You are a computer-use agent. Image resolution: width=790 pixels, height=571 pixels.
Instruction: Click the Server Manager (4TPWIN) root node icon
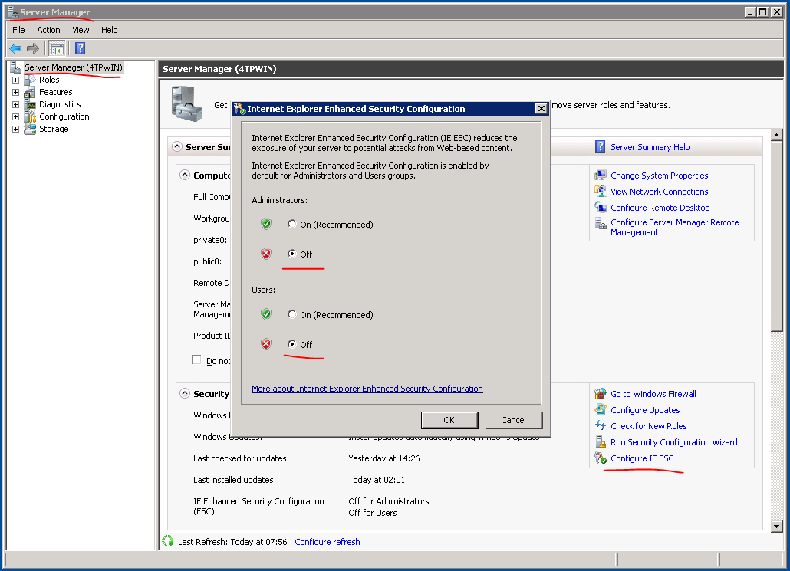(x=15, y=67)
